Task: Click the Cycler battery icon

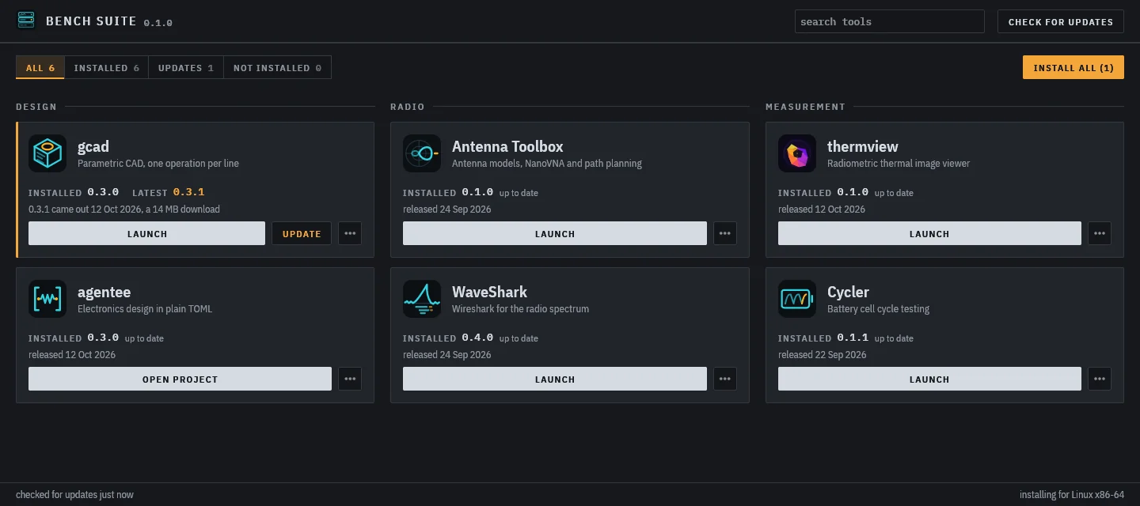Action: 797,299
